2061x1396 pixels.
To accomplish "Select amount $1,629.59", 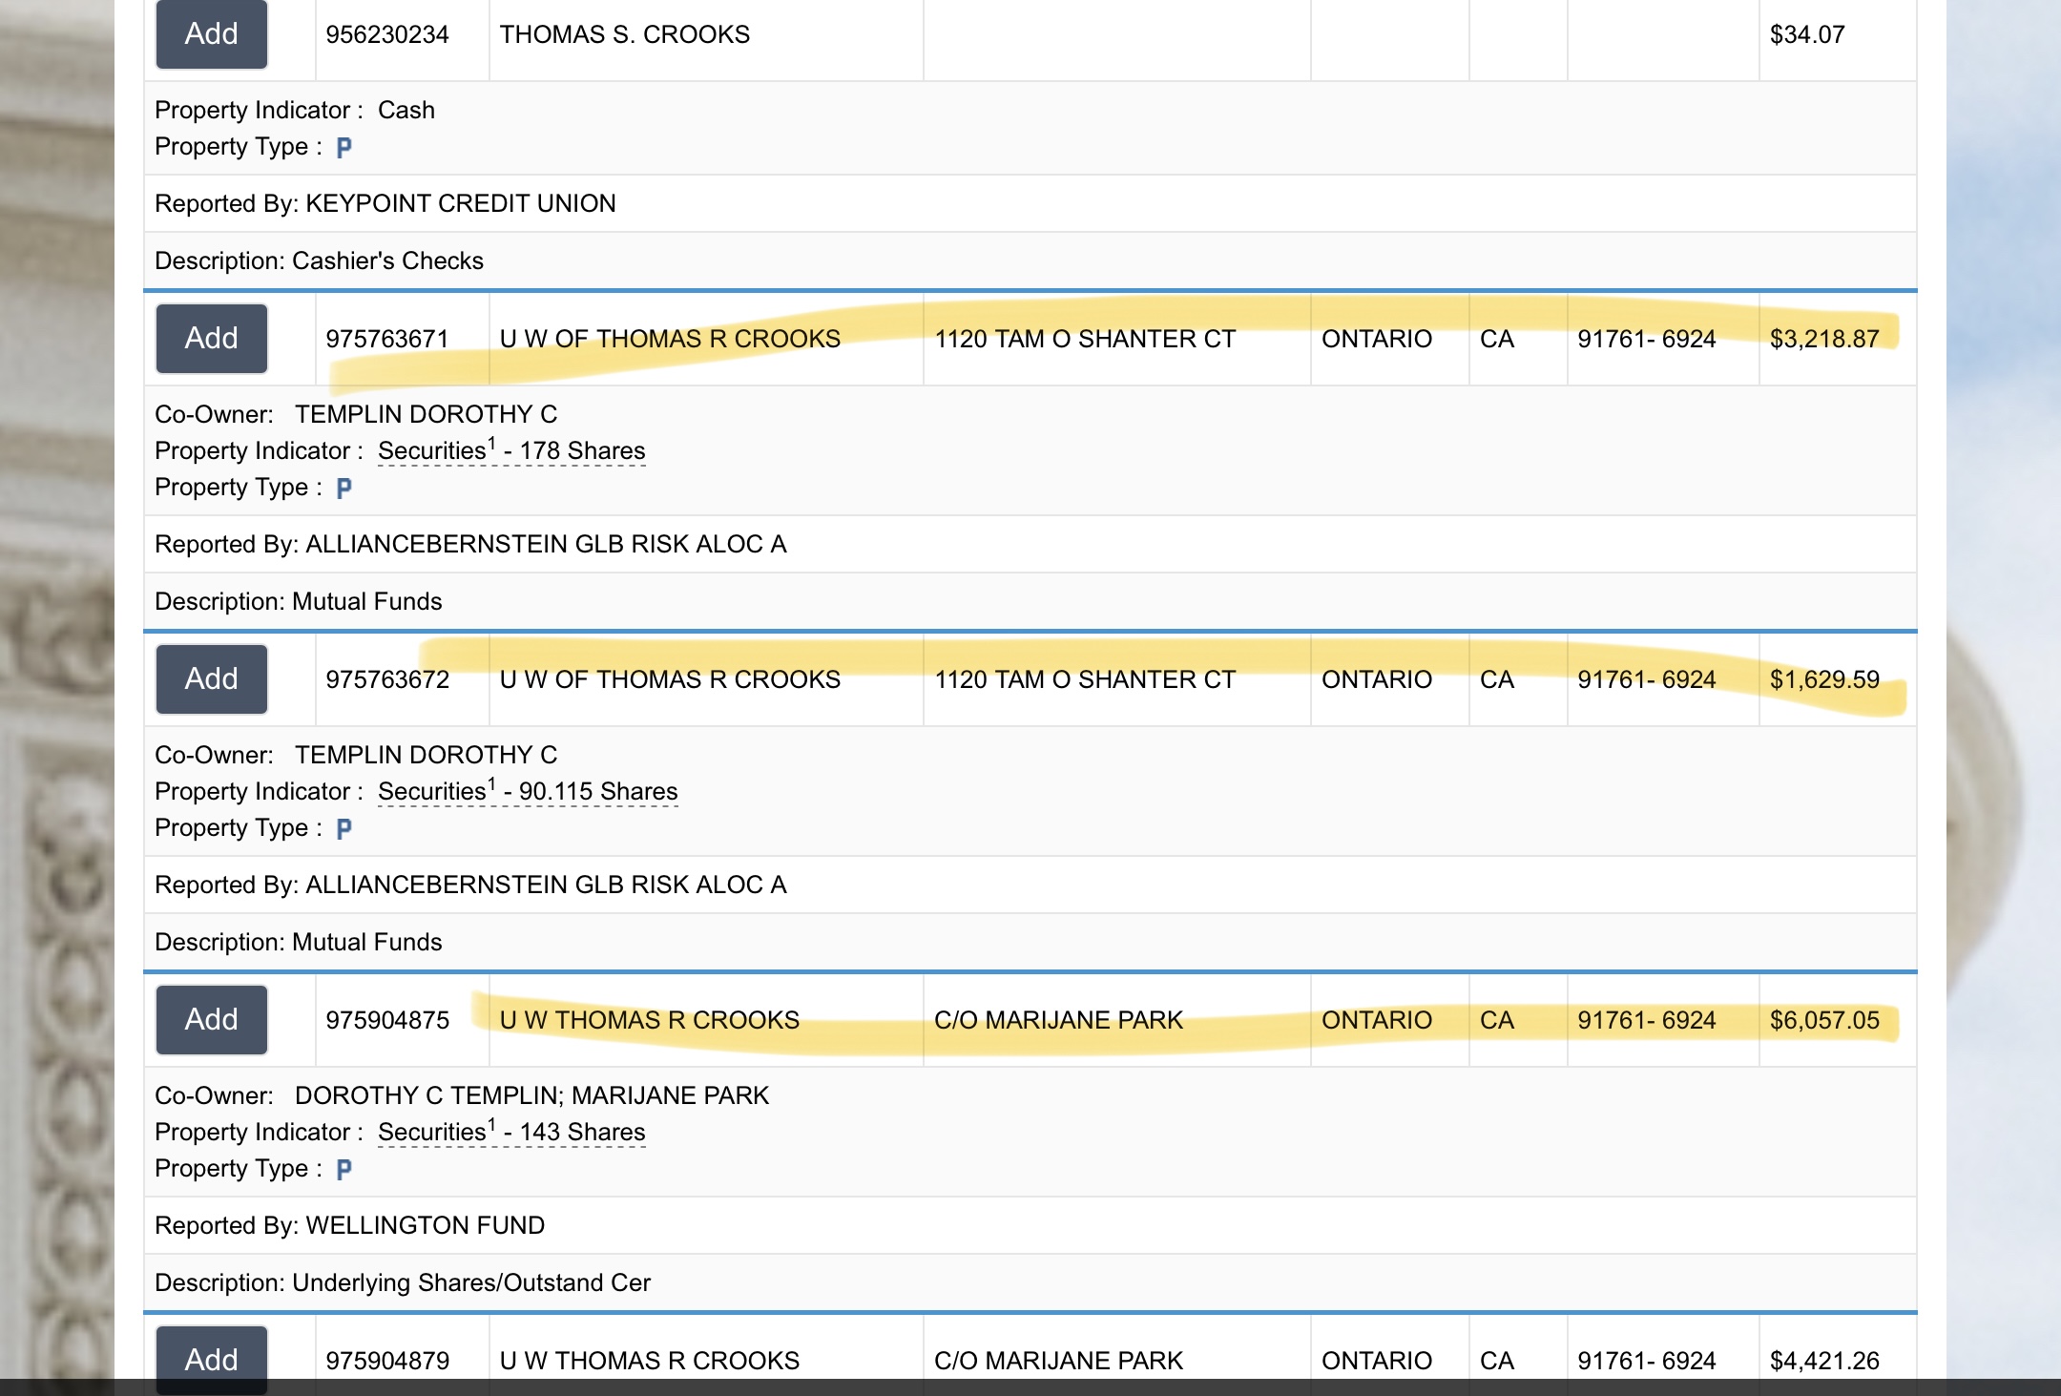I will click(x=1824, y=680).
